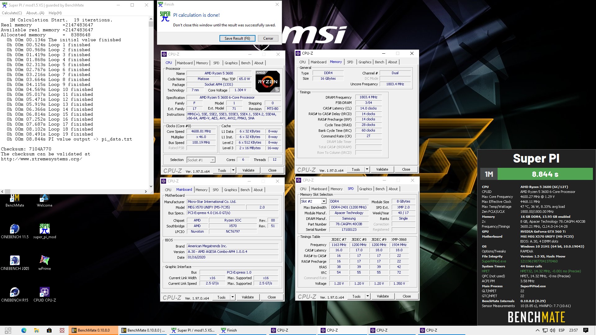Click Super PI horizontal scrollbar right arrow
Screen dimensions: 596x335
(146, 192)
